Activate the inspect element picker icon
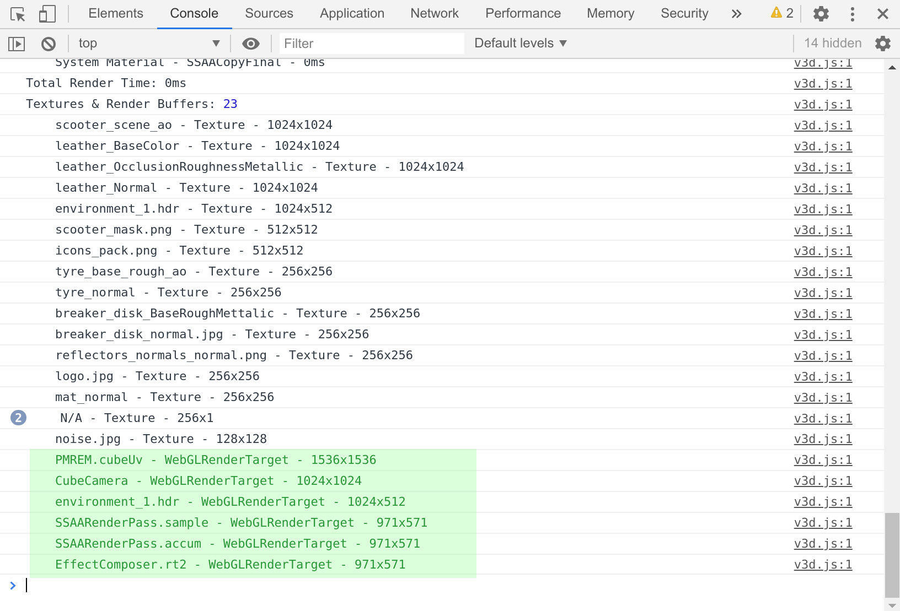900x611 pixels. 18,14
